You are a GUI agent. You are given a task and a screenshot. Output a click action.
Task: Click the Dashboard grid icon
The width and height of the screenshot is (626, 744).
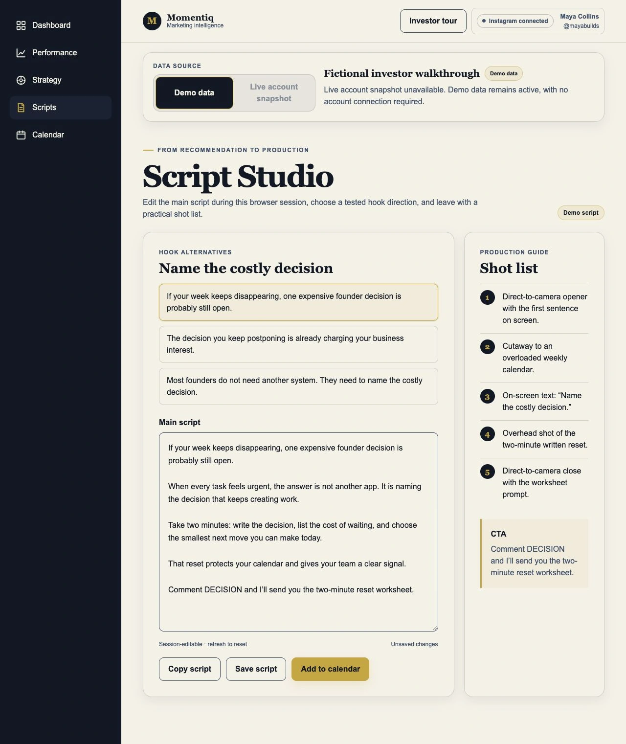[21, 25]
